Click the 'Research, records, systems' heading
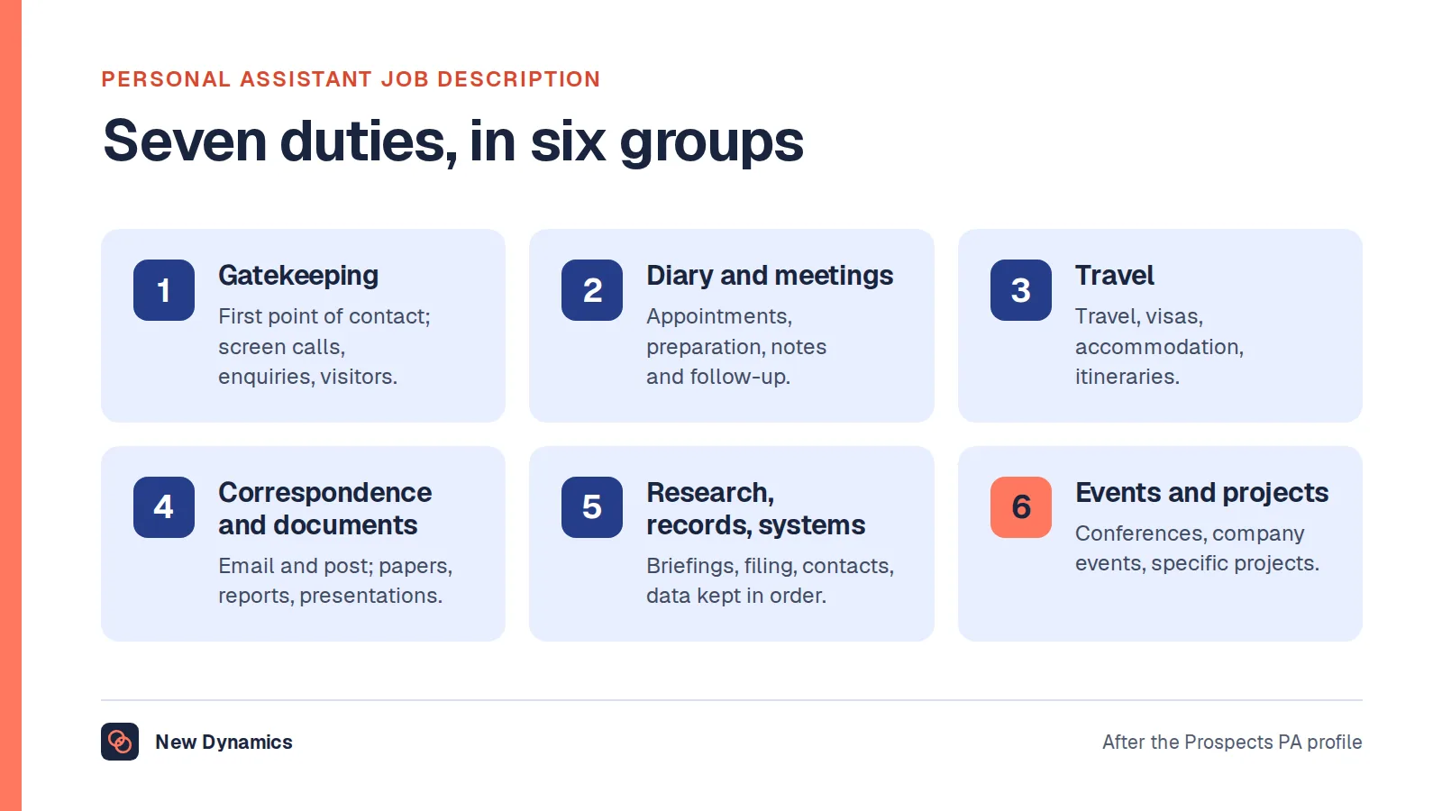This screenshot has height=811, width=1442. click(x=756, y=508)
